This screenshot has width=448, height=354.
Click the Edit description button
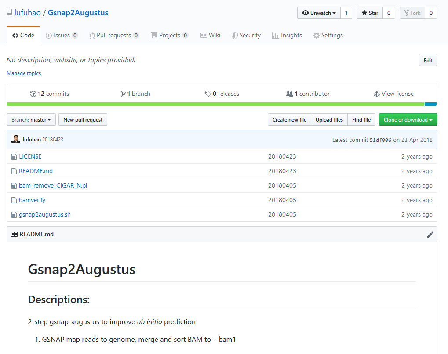coord(428,60)
